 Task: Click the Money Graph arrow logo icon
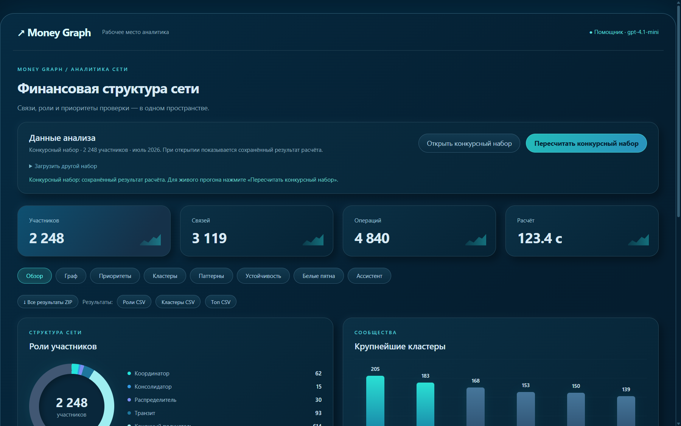point(21,33)
